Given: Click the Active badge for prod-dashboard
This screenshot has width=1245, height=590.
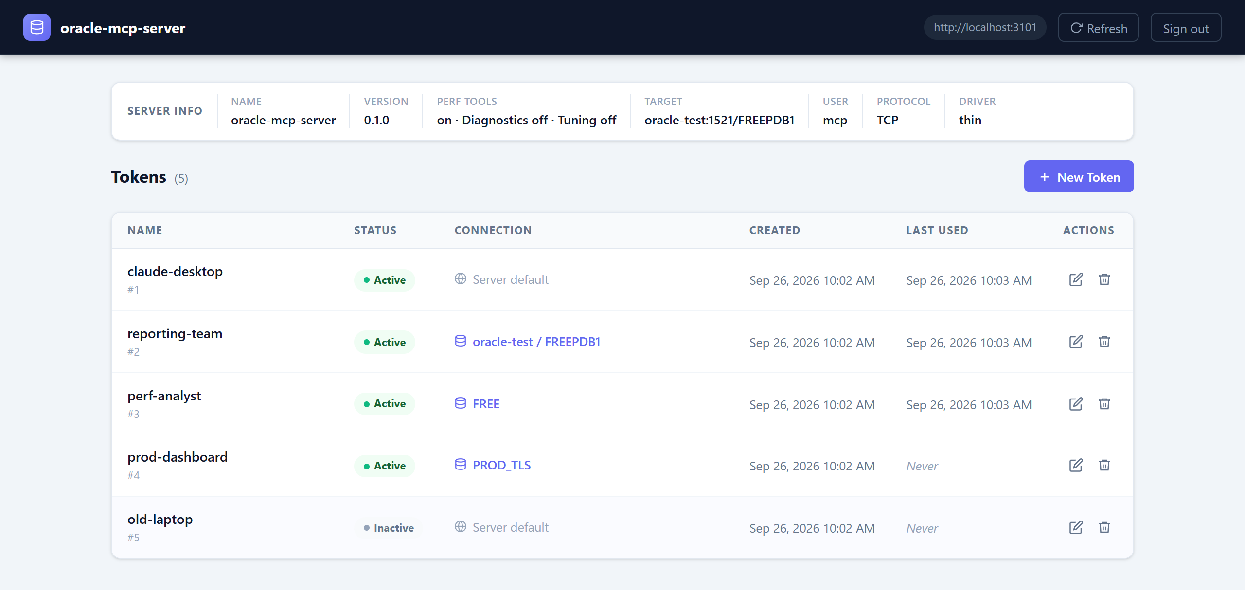Looking at the screenshot, I should pyautogui.click(x=384, y=466).
